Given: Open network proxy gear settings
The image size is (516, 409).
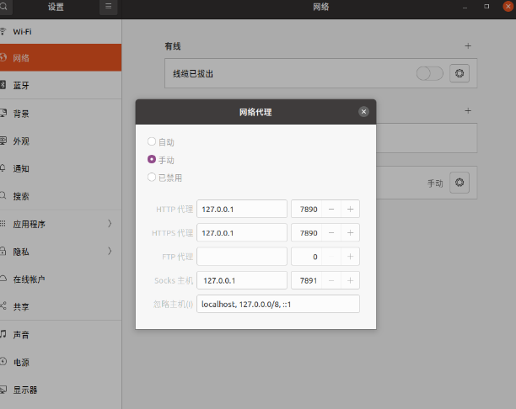Looking at the screenshot, I should tap(459, 182).
